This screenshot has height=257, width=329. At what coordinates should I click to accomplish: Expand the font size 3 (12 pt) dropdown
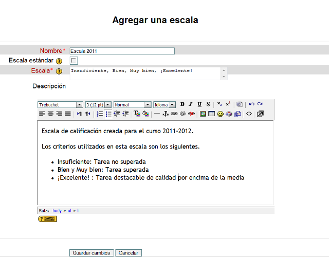coord(98,105)
